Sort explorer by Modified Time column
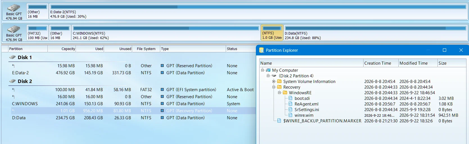The image size is (469, 144). pos(418,63)
